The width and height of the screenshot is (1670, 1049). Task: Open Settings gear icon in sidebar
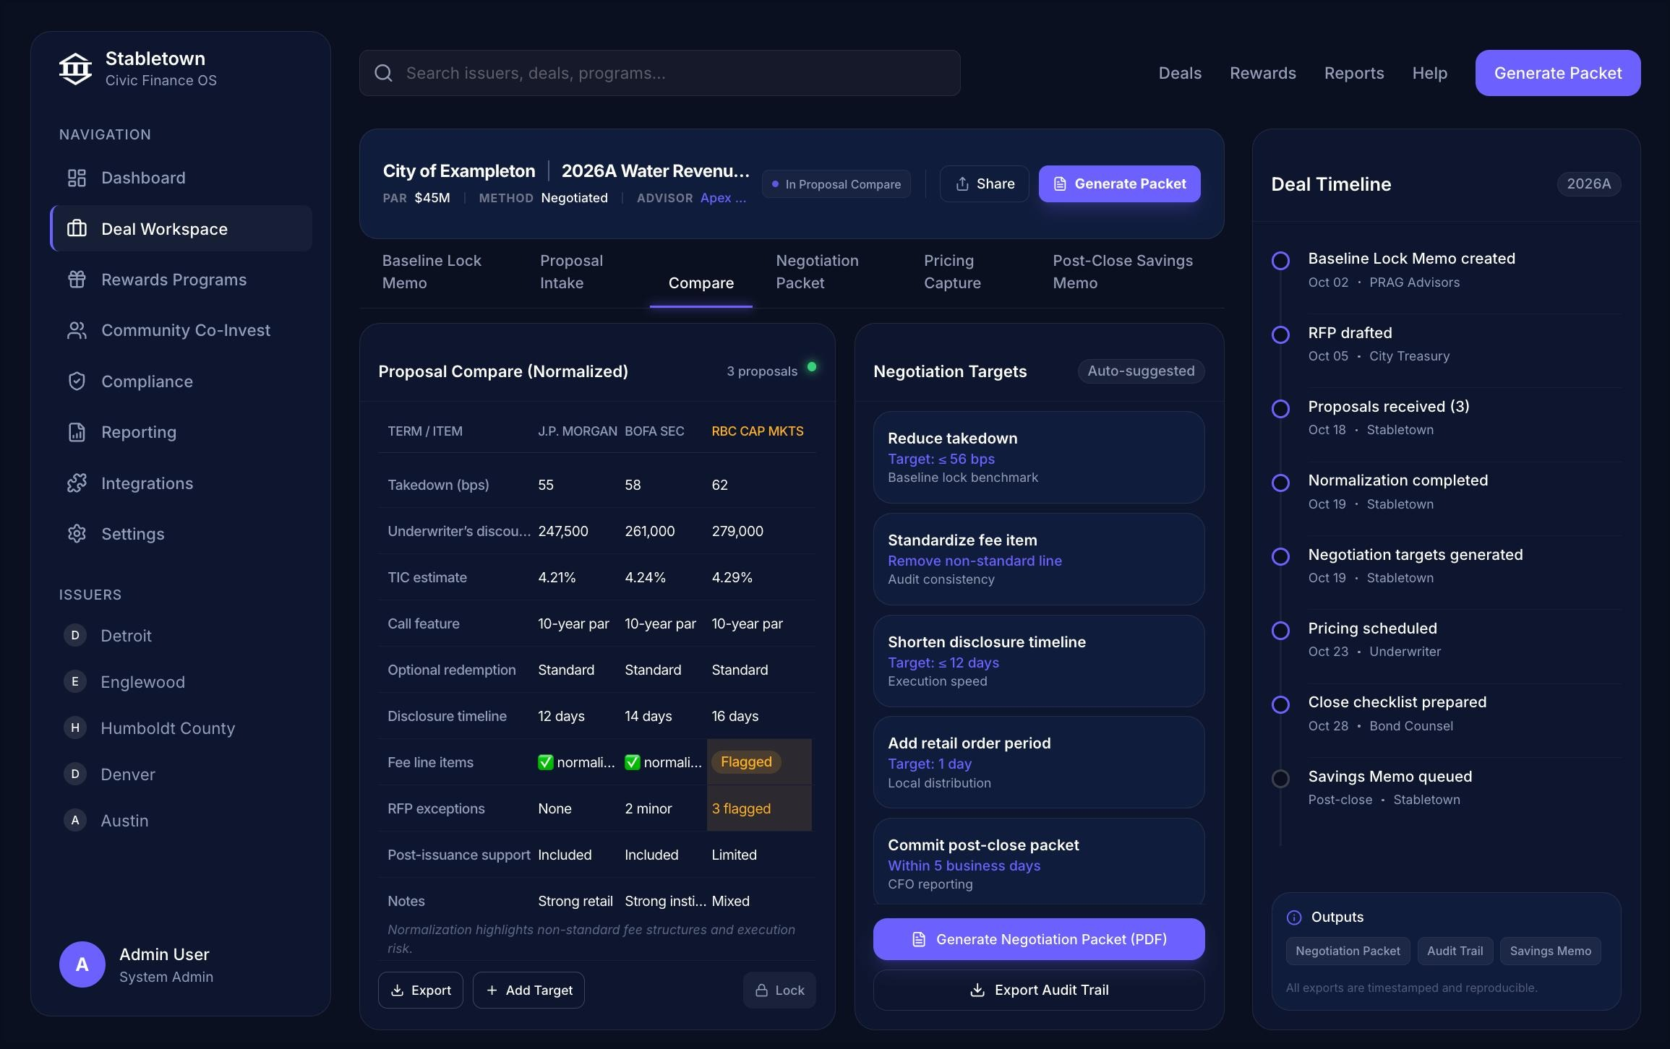pos(77,534)
